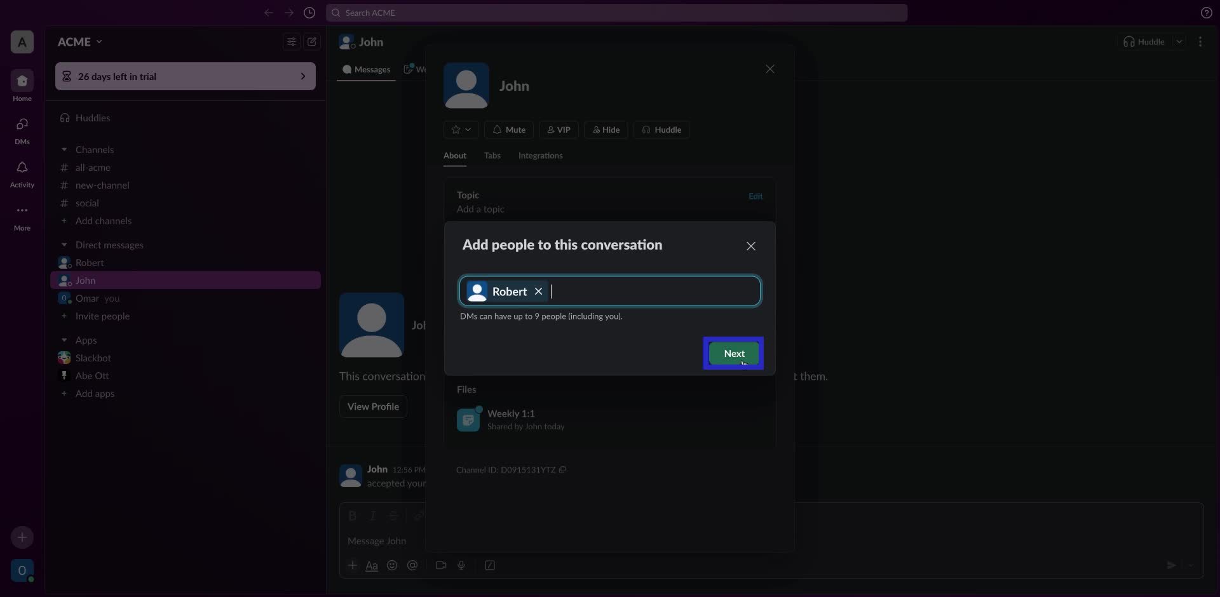This screenshot has height=597, width=1220.
Task: Open the ACME workspace dropdown
Action: pyautogui.click(x=79, y=41)
